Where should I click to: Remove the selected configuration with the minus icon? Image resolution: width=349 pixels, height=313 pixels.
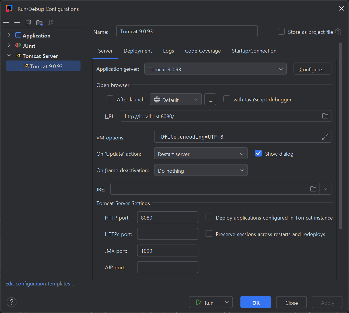click(x=17, y=23)
